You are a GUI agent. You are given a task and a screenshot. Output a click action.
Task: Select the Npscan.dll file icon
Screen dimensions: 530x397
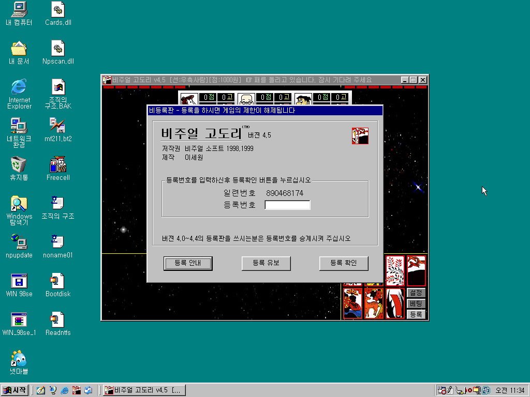[x=58, y=53]
